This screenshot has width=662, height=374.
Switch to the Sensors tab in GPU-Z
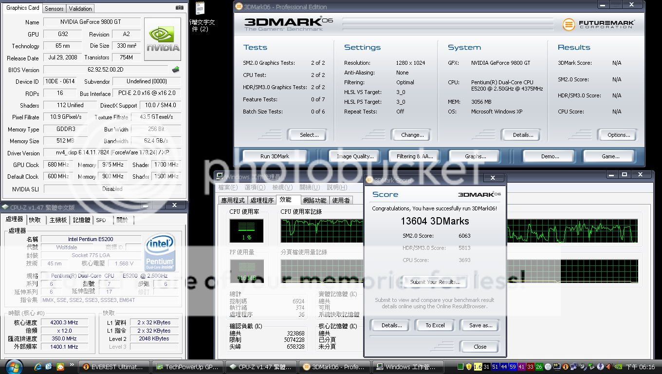pos(54,9)
